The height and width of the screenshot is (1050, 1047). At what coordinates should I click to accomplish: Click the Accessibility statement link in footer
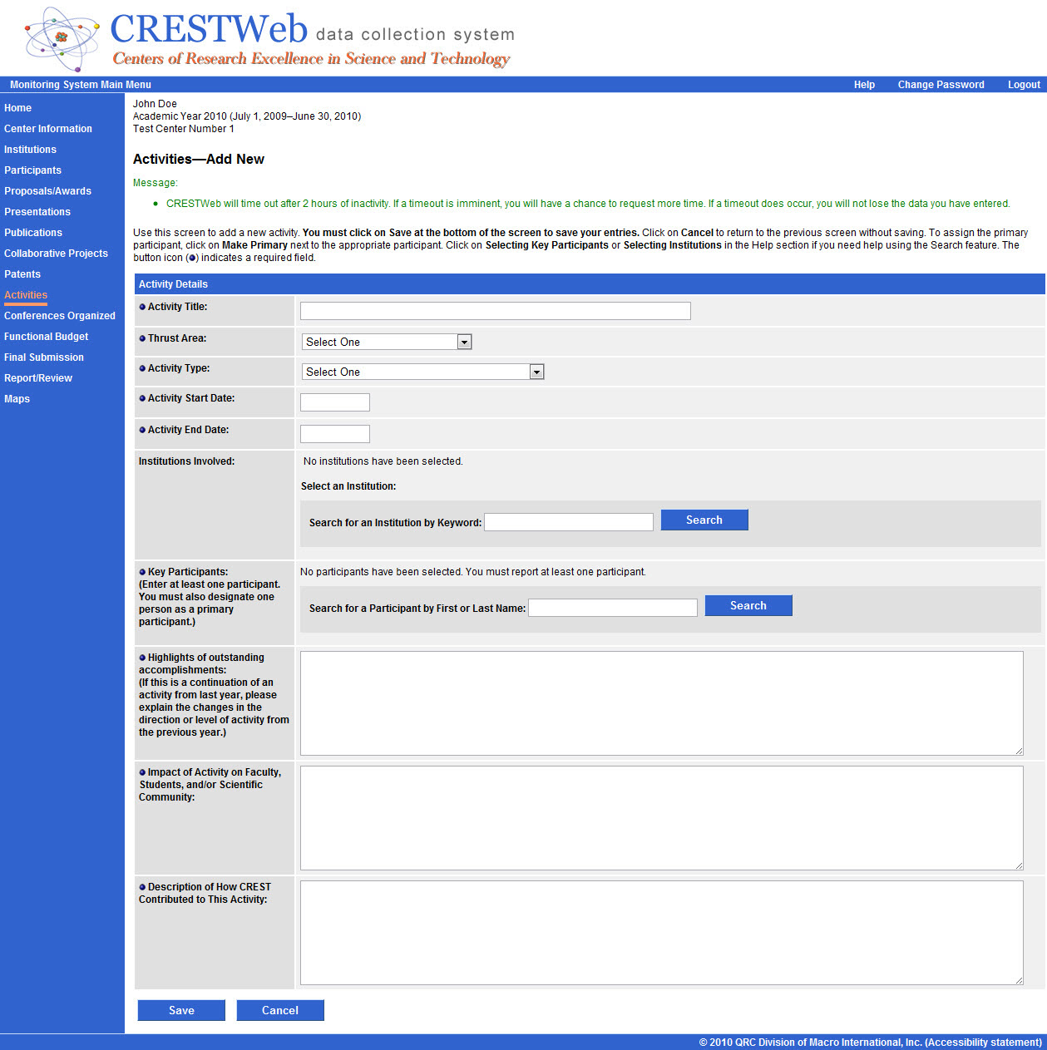[x=983, y=1043]
